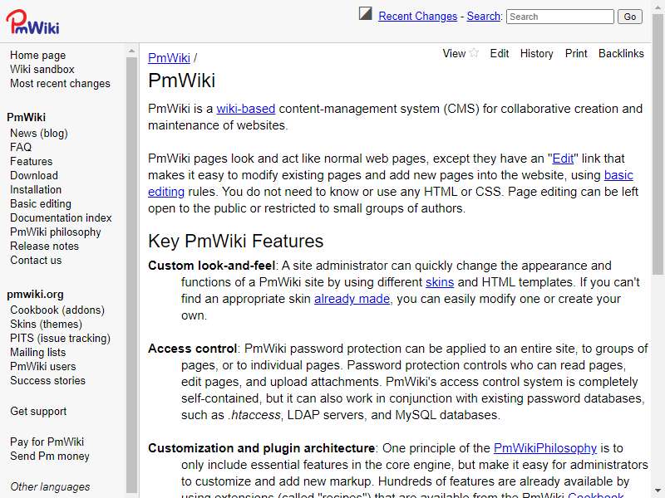Click sidebar scrollbar up arrow

tap(131, 51)
